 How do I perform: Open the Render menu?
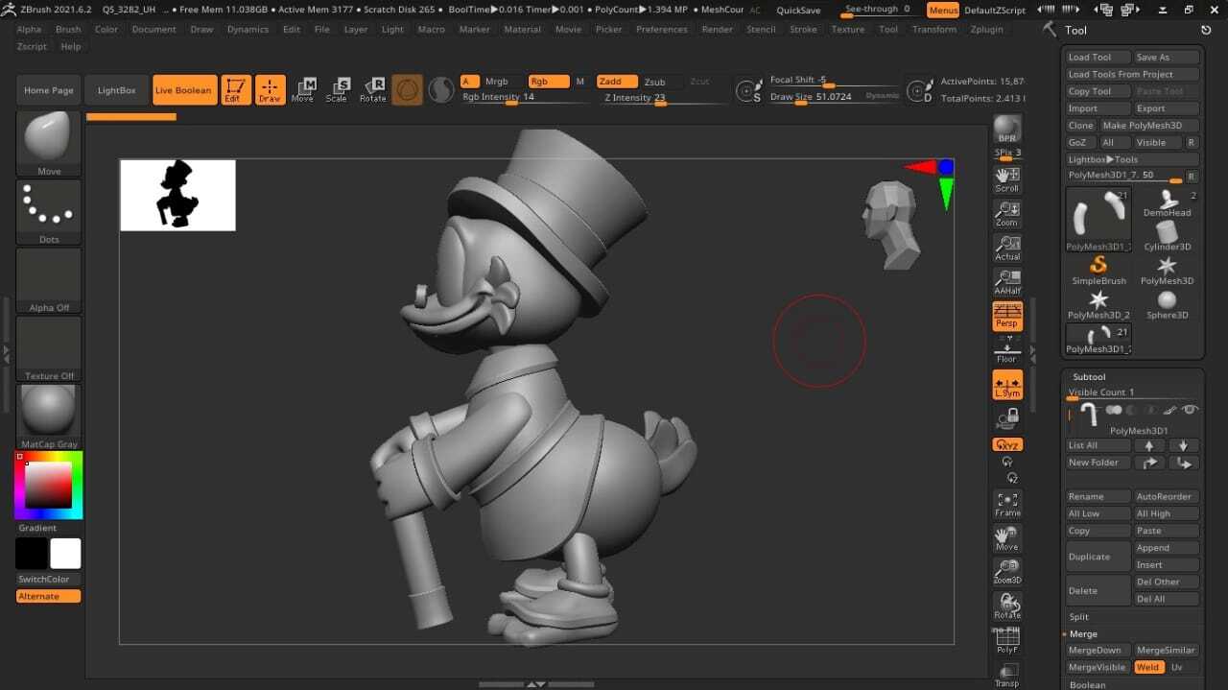[717, 30]
